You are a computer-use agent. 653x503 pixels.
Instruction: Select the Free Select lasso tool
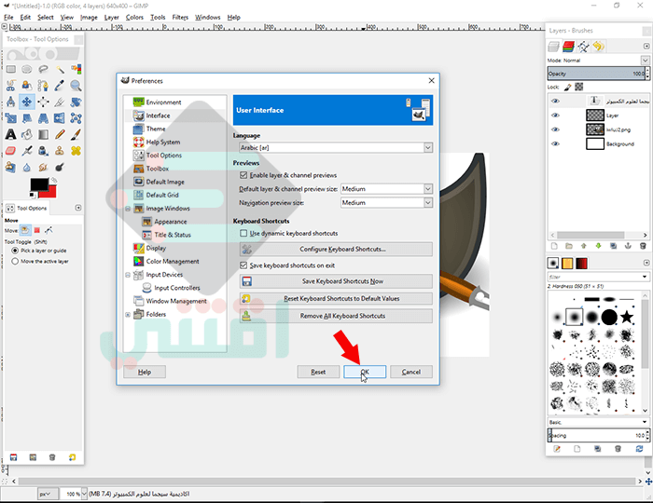tap(43, 69)
